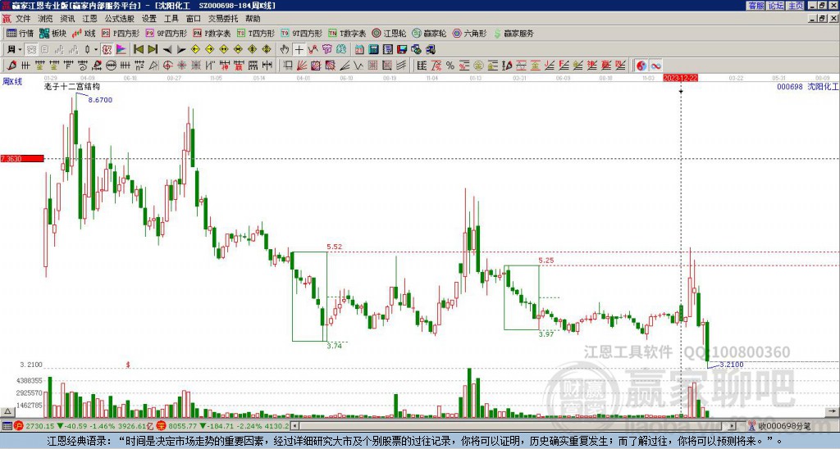Image resolution: width=840 pixels, height=449 pixels.
Task: Click the 论坛 forum button
Action: pos(776,6)
